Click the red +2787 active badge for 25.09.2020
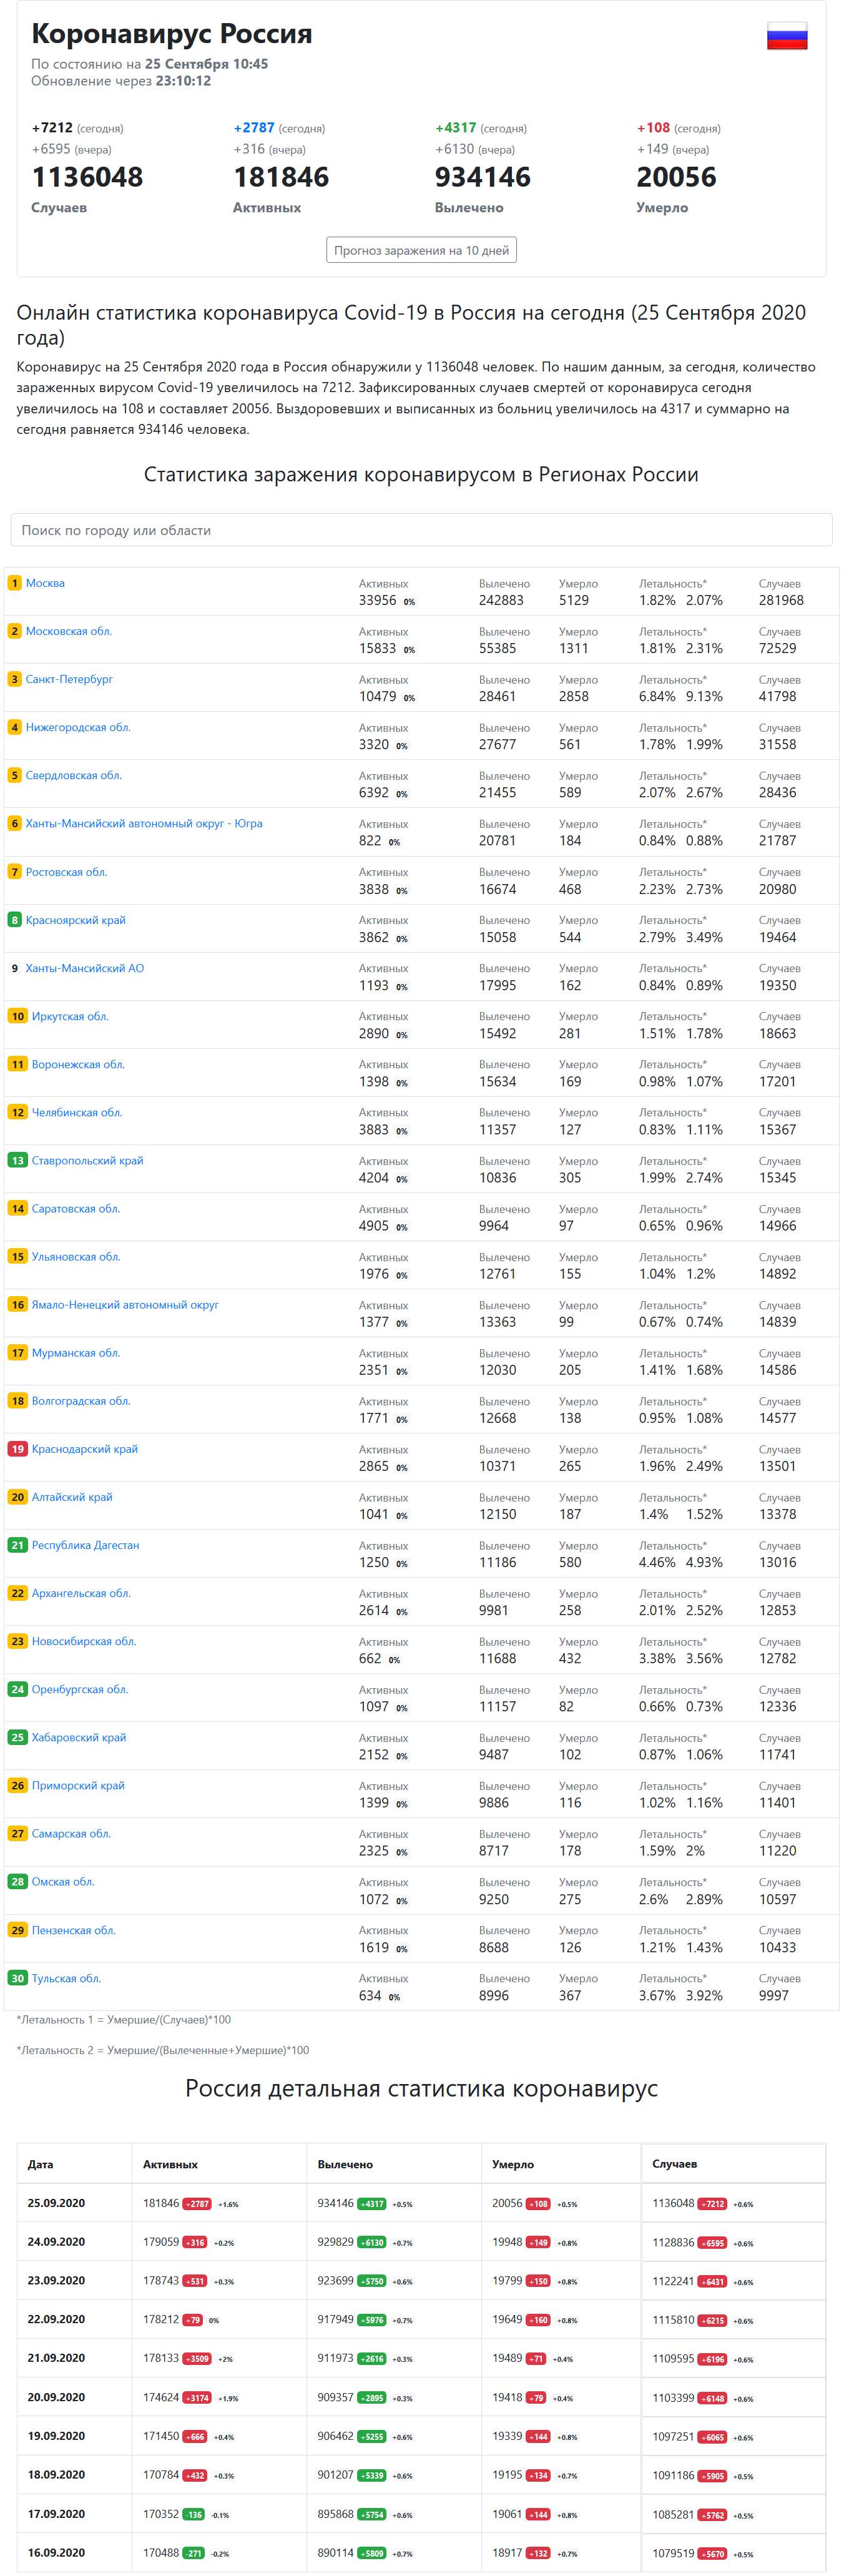Image resolution: width=844 pixels, height=2576 pixels. point(197,2204)
